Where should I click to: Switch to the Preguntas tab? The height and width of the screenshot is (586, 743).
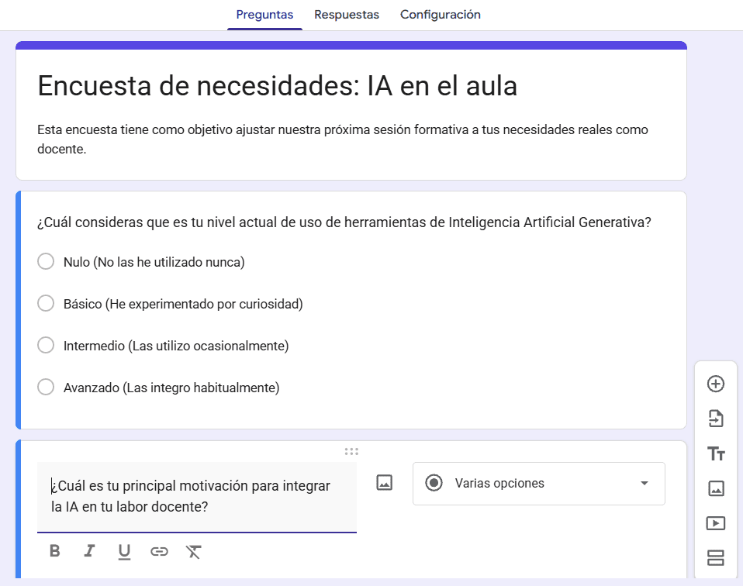pyautogui.click(x=264, y=15)
